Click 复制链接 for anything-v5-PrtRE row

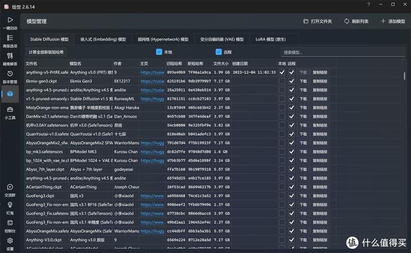[x=320, y=73]
